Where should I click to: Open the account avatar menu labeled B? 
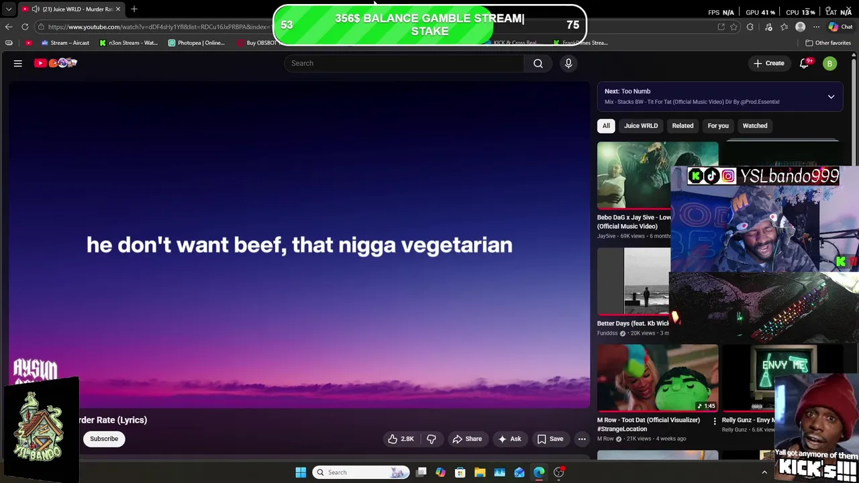[x=830, y=64]
